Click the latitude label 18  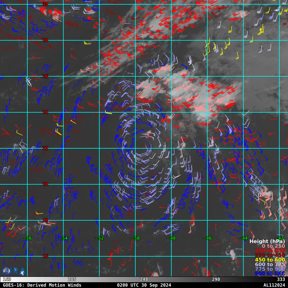45,220
